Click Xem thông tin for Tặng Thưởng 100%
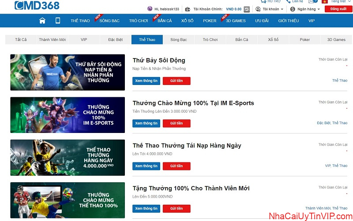The width and height of the screenshot is (353, 221). pos(146,208)
